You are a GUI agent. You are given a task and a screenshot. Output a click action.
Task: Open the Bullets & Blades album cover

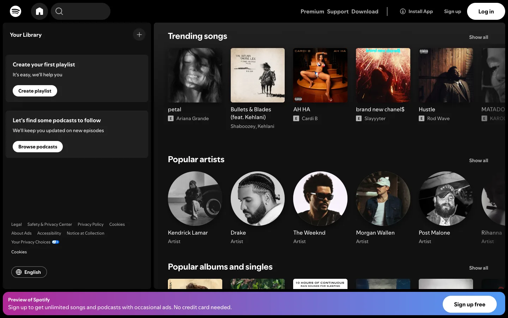click(258, 75)
